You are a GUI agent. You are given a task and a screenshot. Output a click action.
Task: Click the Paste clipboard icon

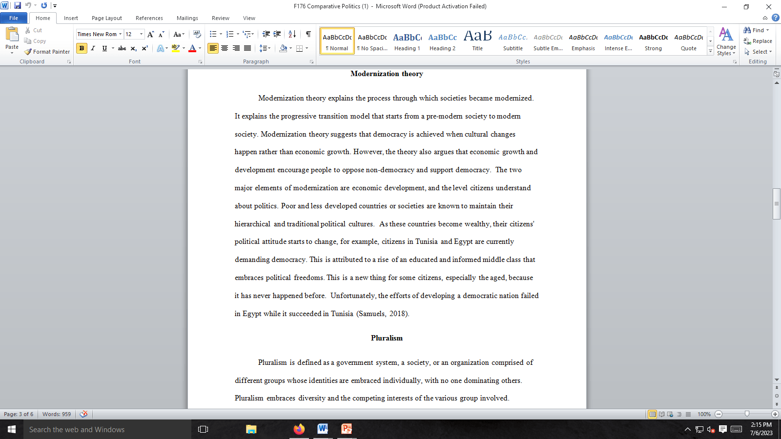coord(12,35)
